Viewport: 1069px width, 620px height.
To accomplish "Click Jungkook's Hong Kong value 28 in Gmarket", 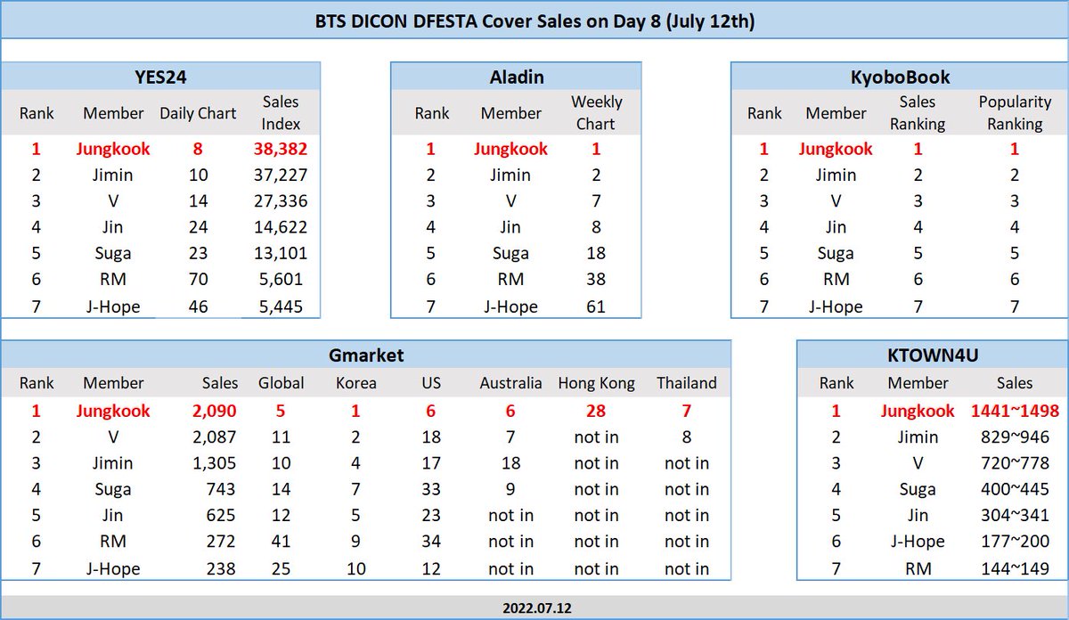I will (596, 411).
